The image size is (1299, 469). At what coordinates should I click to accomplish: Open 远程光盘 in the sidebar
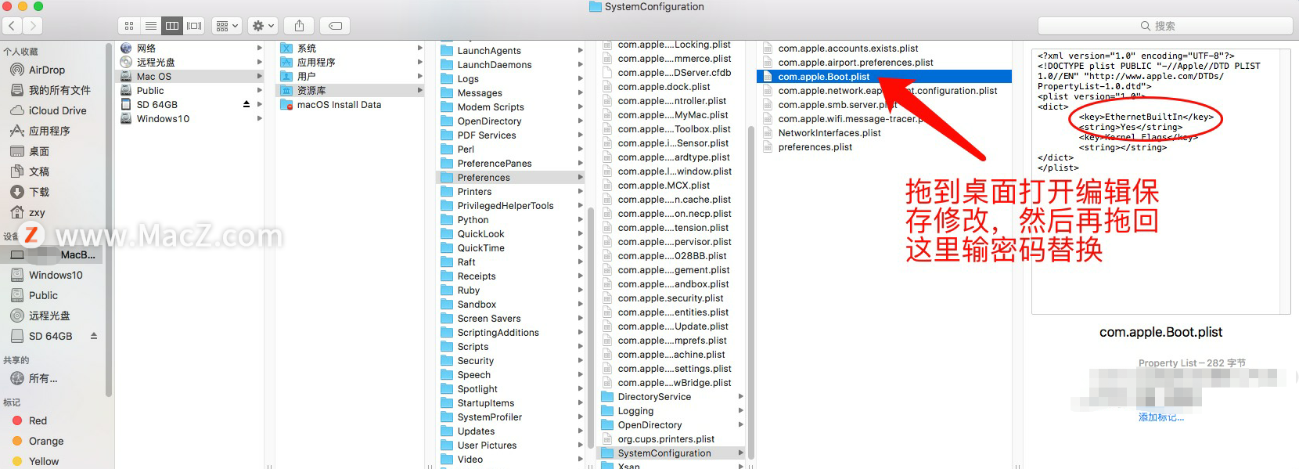click(x=51, y=316)
